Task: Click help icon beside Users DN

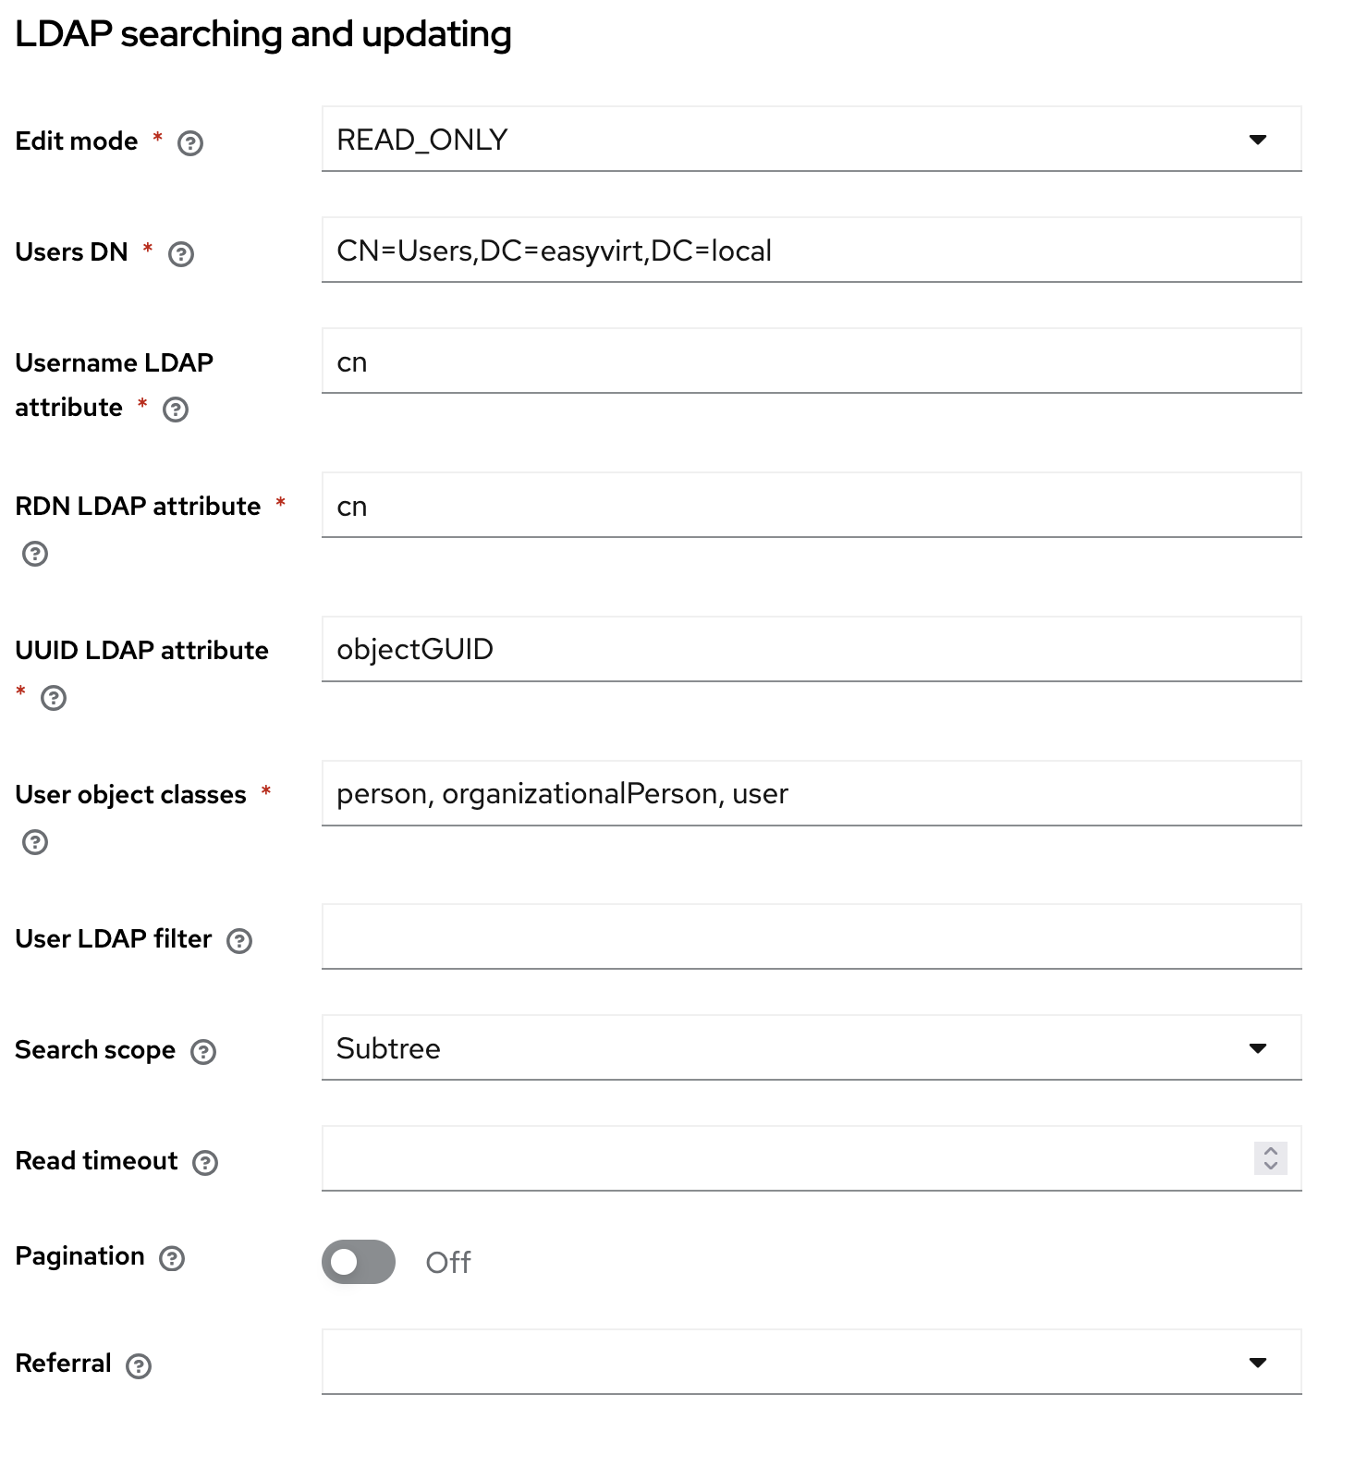Action: click(181, 254)
